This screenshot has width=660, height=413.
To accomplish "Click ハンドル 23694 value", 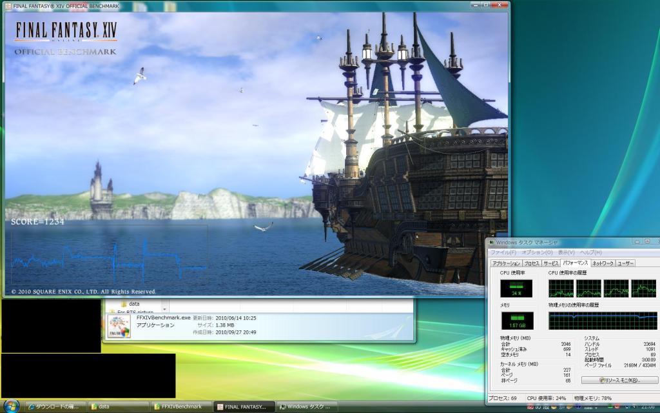I will coord(650,344).
